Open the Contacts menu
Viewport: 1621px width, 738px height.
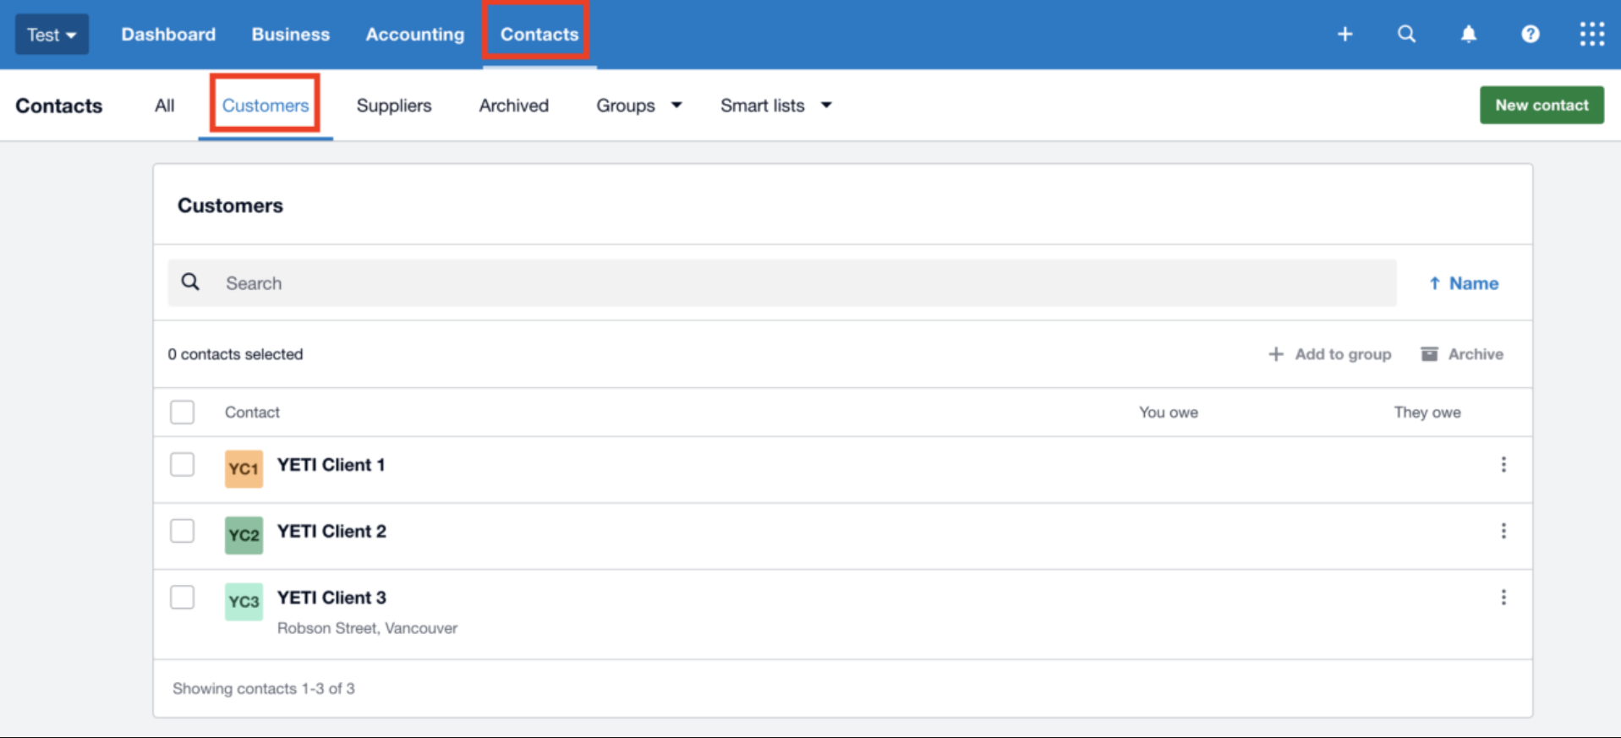pyautogui.click(x=539, y=35)
